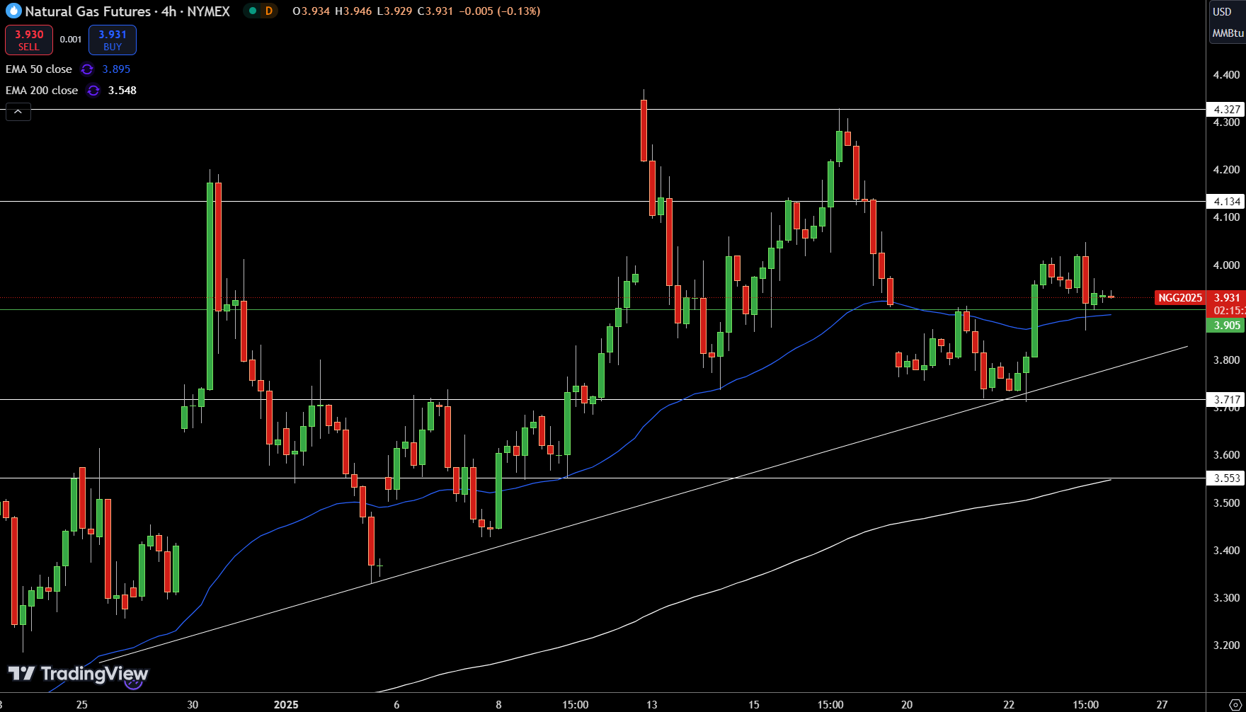Click the 30 date label on time axis

click(x=193, y=704)
